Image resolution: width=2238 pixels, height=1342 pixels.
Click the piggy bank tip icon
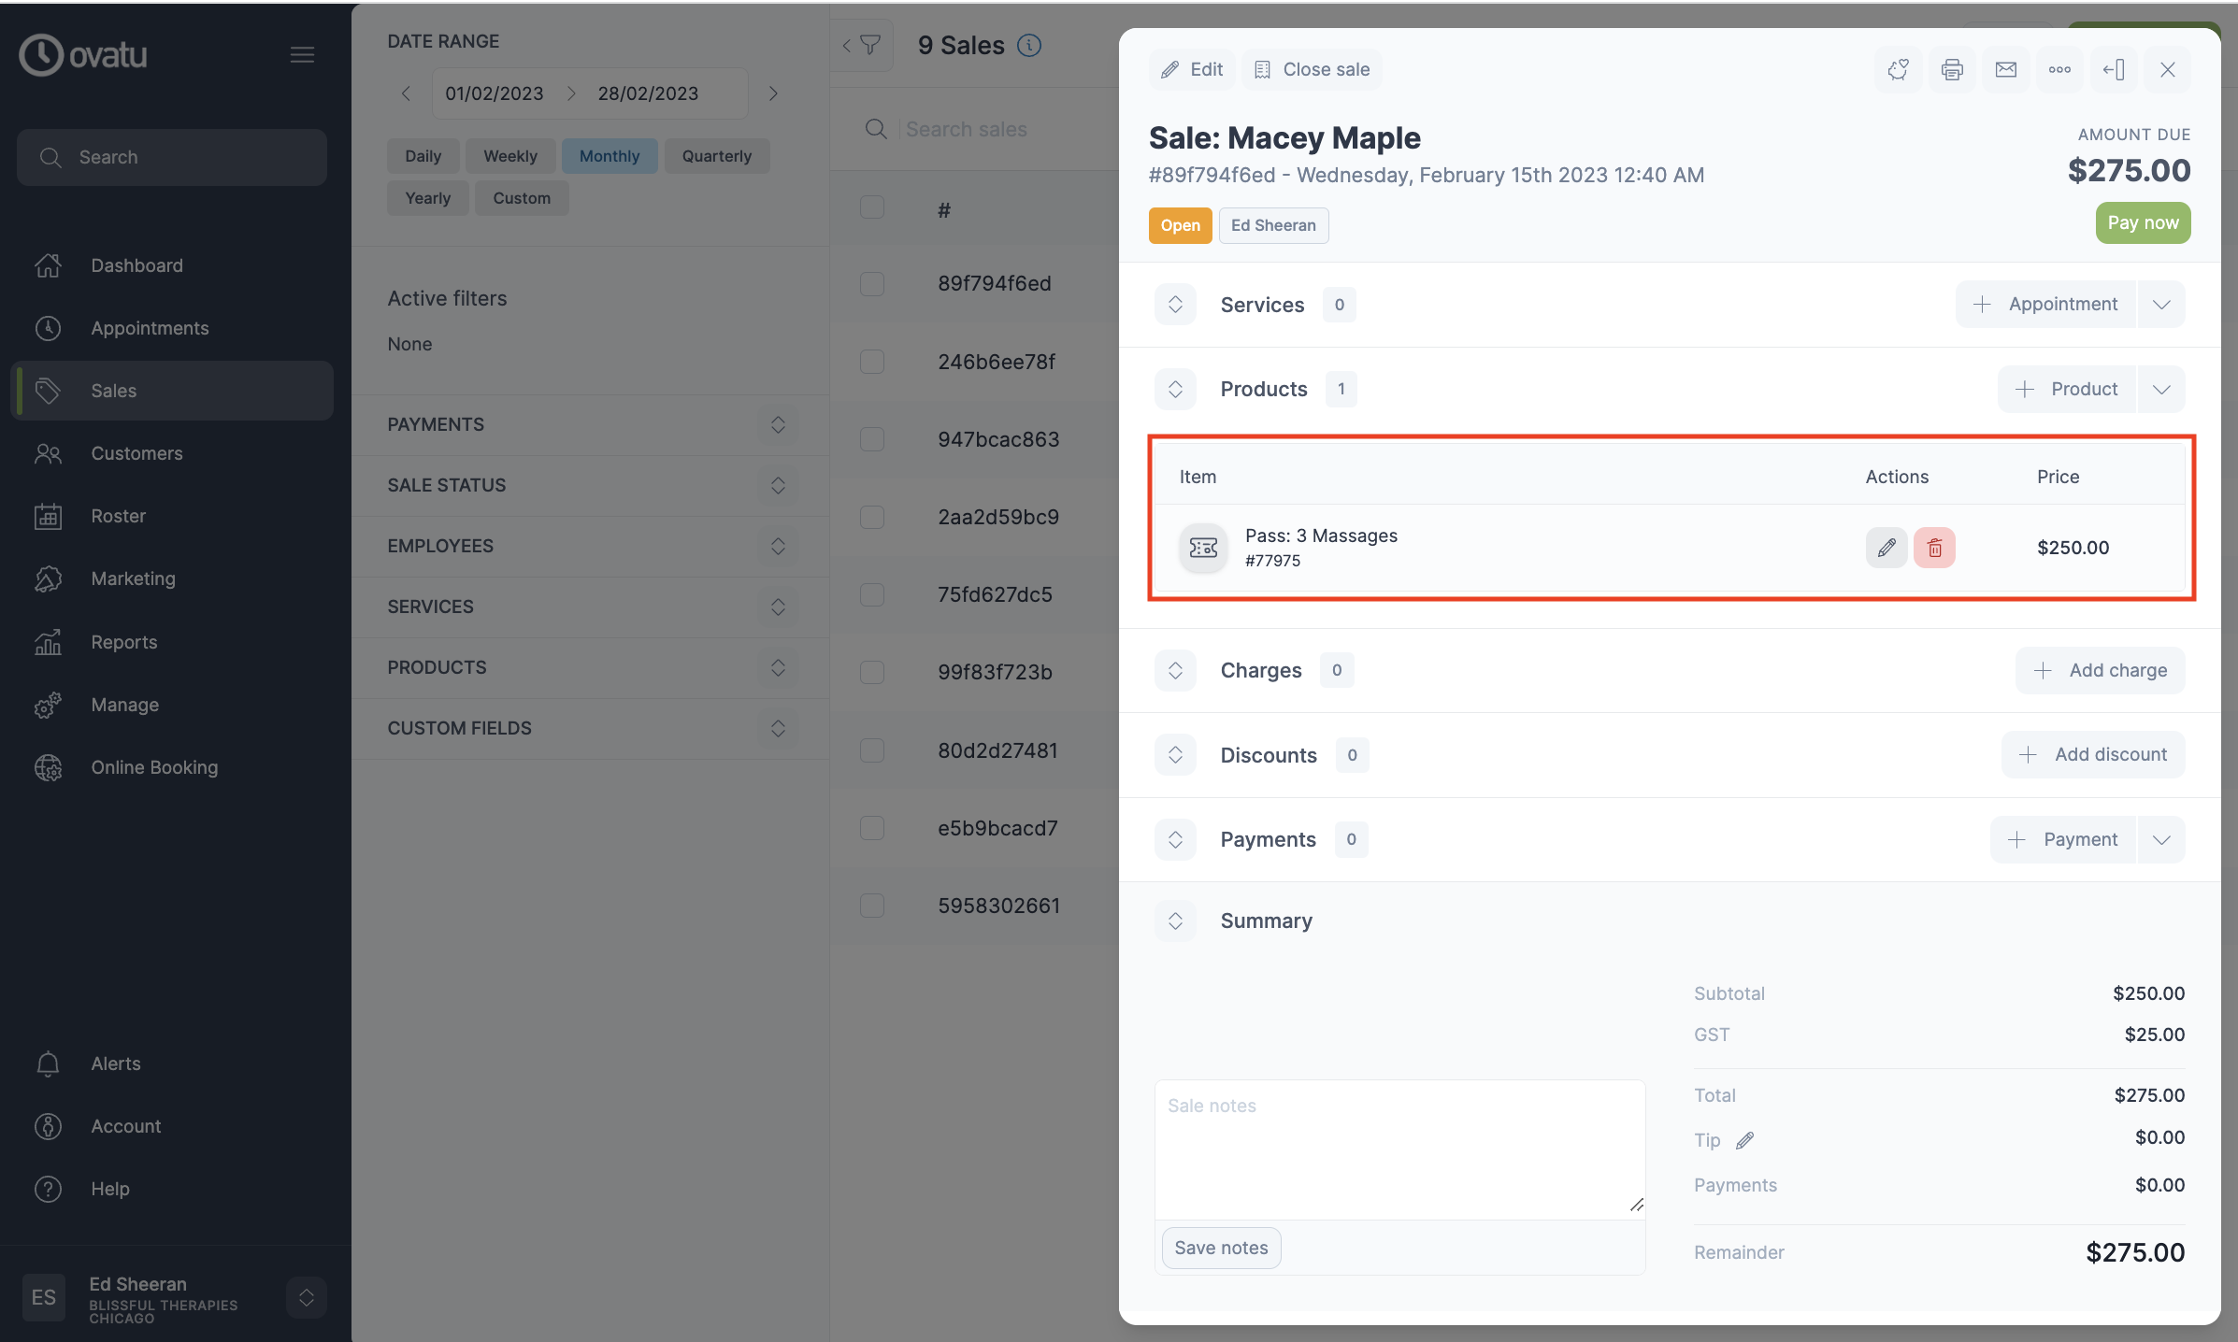pos(1899,69)
